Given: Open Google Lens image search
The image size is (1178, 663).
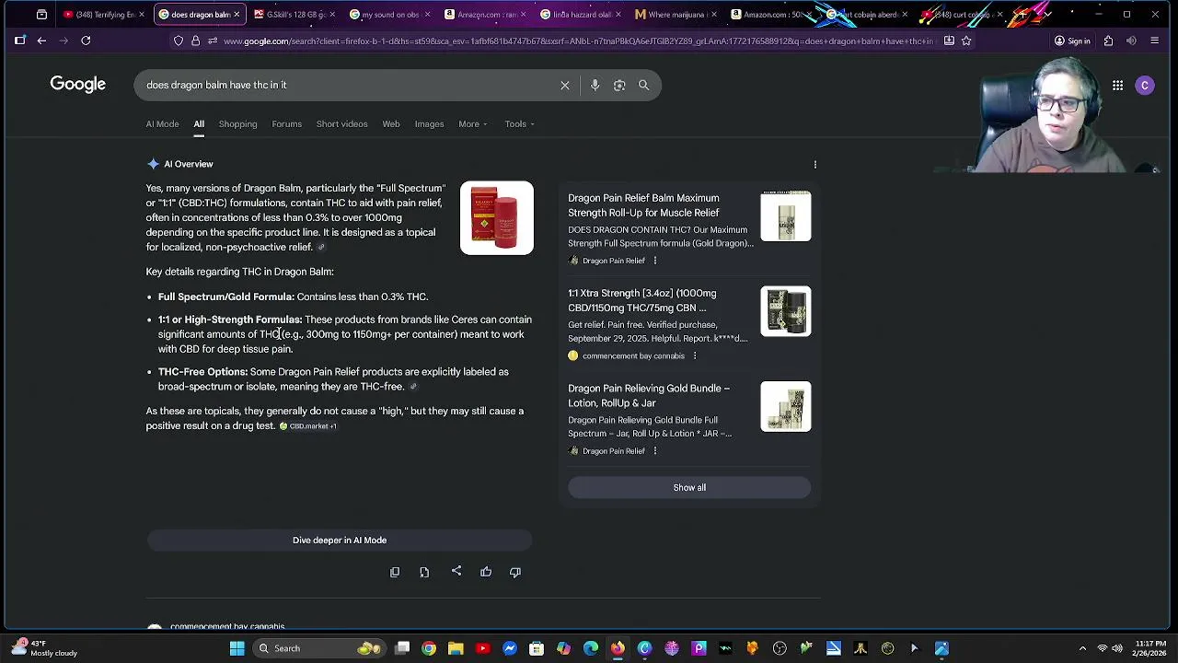Looking at the screenshot, I should click(x=619, y=85).
